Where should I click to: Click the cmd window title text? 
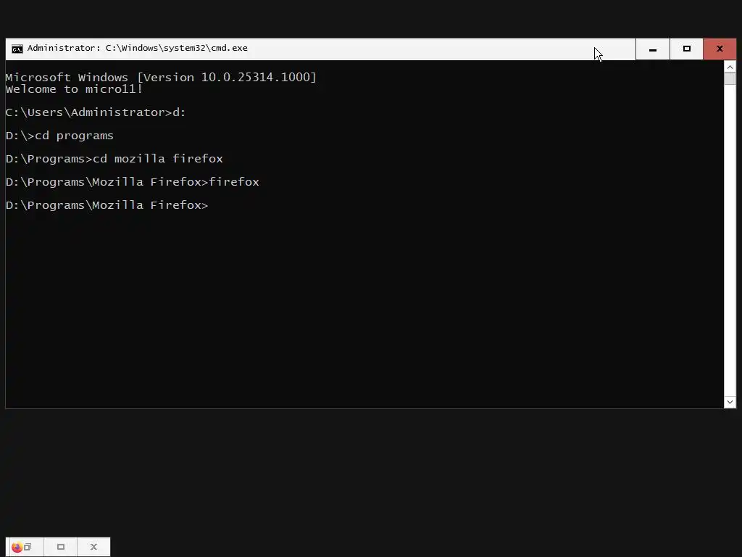137,49
